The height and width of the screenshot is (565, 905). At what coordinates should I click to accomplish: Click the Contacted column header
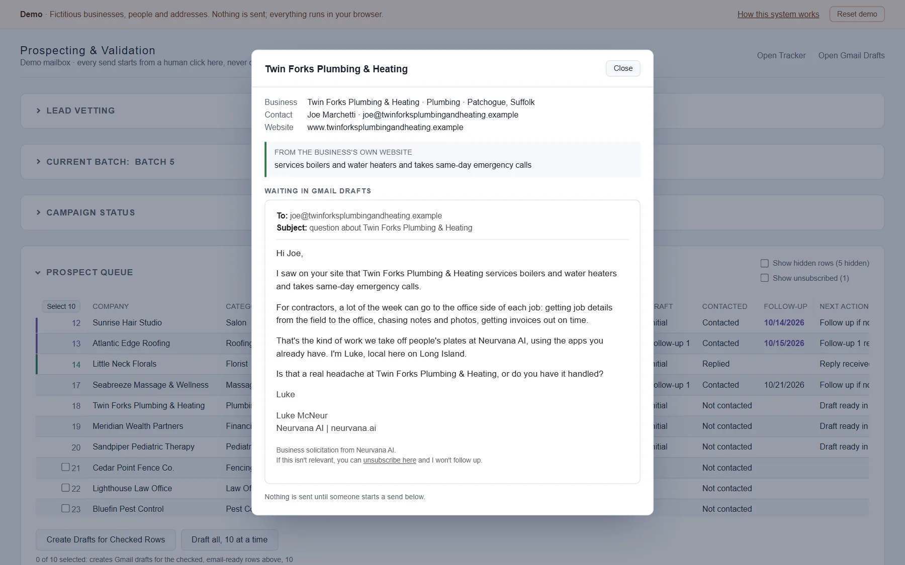click(725, 306)
